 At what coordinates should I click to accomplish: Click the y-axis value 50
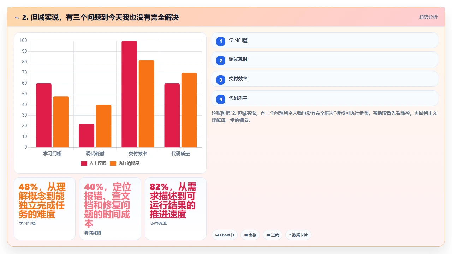24,94
